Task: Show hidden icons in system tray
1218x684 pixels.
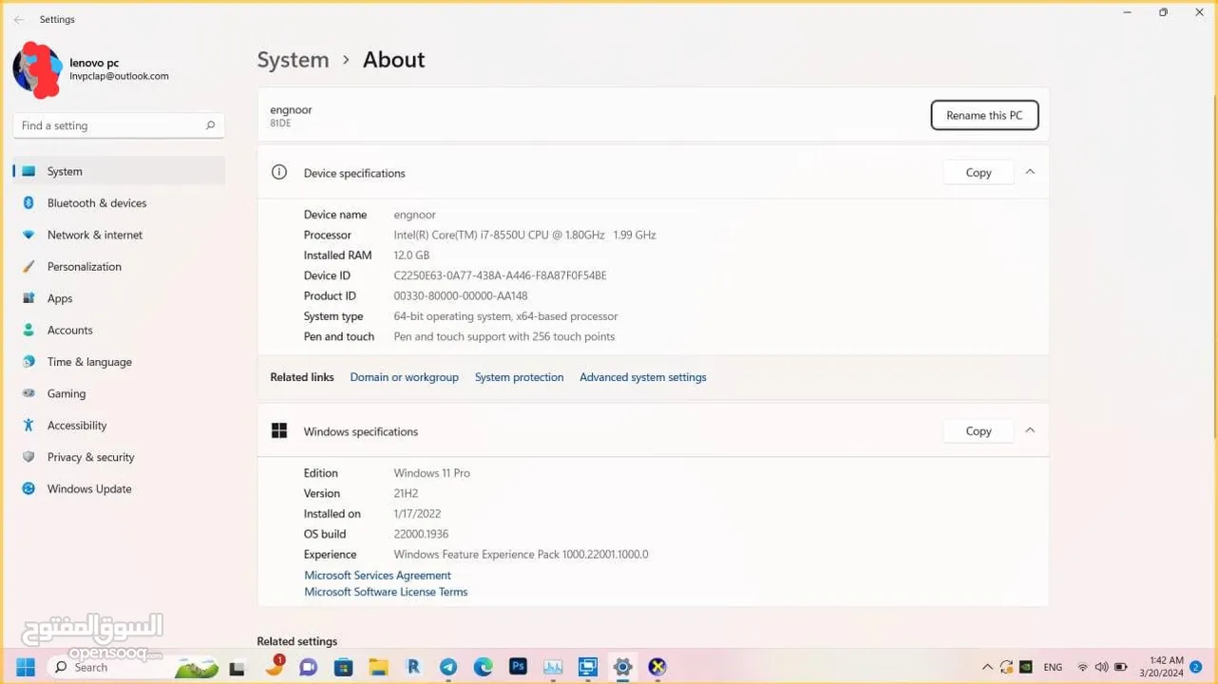Action: coord(987,667)
